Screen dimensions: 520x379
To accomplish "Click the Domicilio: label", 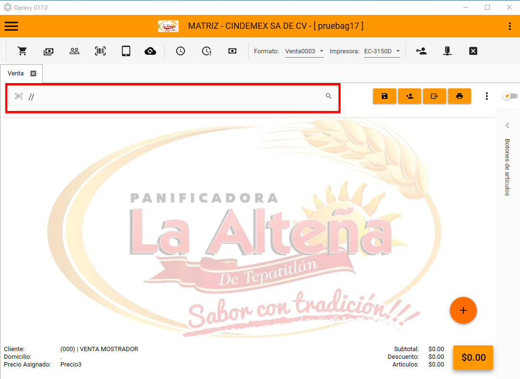I will coord(18,357).
